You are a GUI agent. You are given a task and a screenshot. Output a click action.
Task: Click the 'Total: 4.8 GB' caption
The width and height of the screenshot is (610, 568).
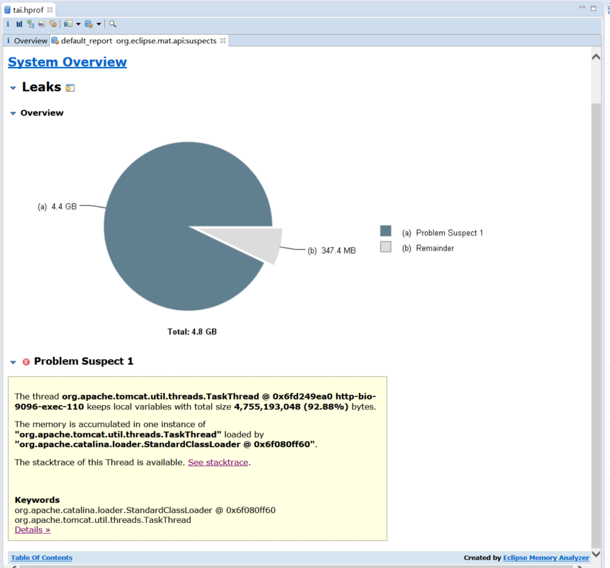point(192,332)
